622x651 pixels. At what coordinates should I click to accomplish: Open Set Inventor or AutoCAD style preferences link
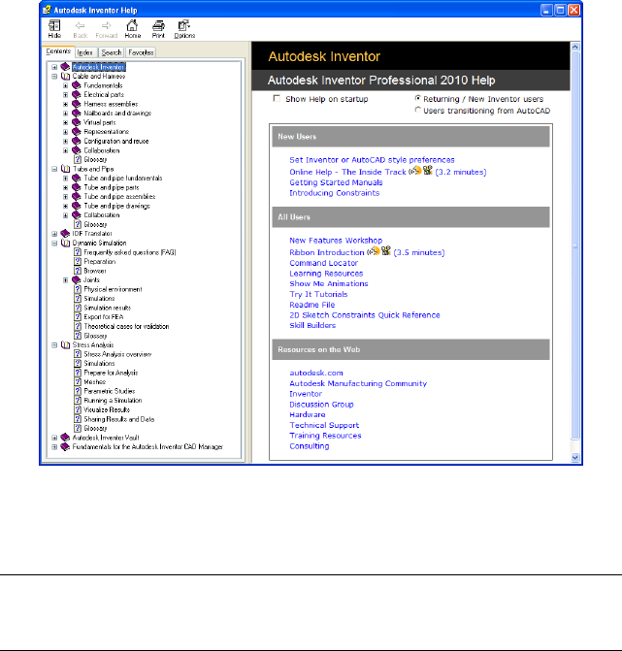pyautogui.click(x=372, y=160)
